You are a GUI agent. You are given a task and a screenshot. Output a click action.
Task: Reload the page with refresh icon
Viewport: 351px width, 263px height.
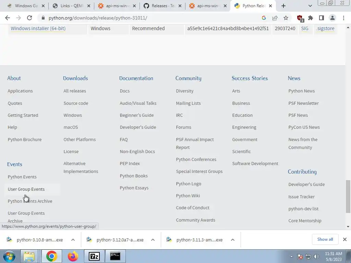click(x=29, y=18)
